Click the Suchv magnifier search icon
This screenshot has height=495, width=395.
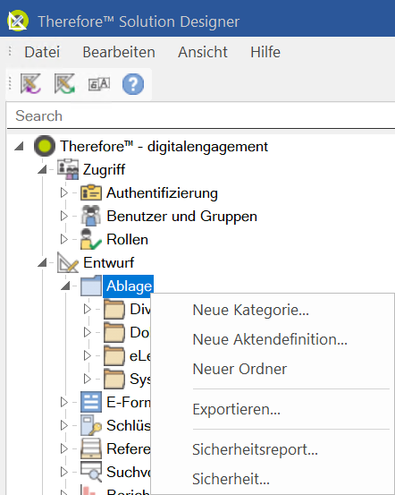point(91,472)
